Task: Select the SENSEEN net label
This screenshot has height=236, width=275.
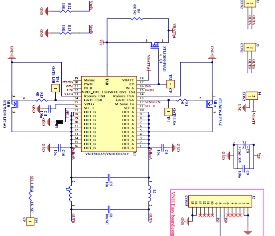Action: (x=152, y=102)
